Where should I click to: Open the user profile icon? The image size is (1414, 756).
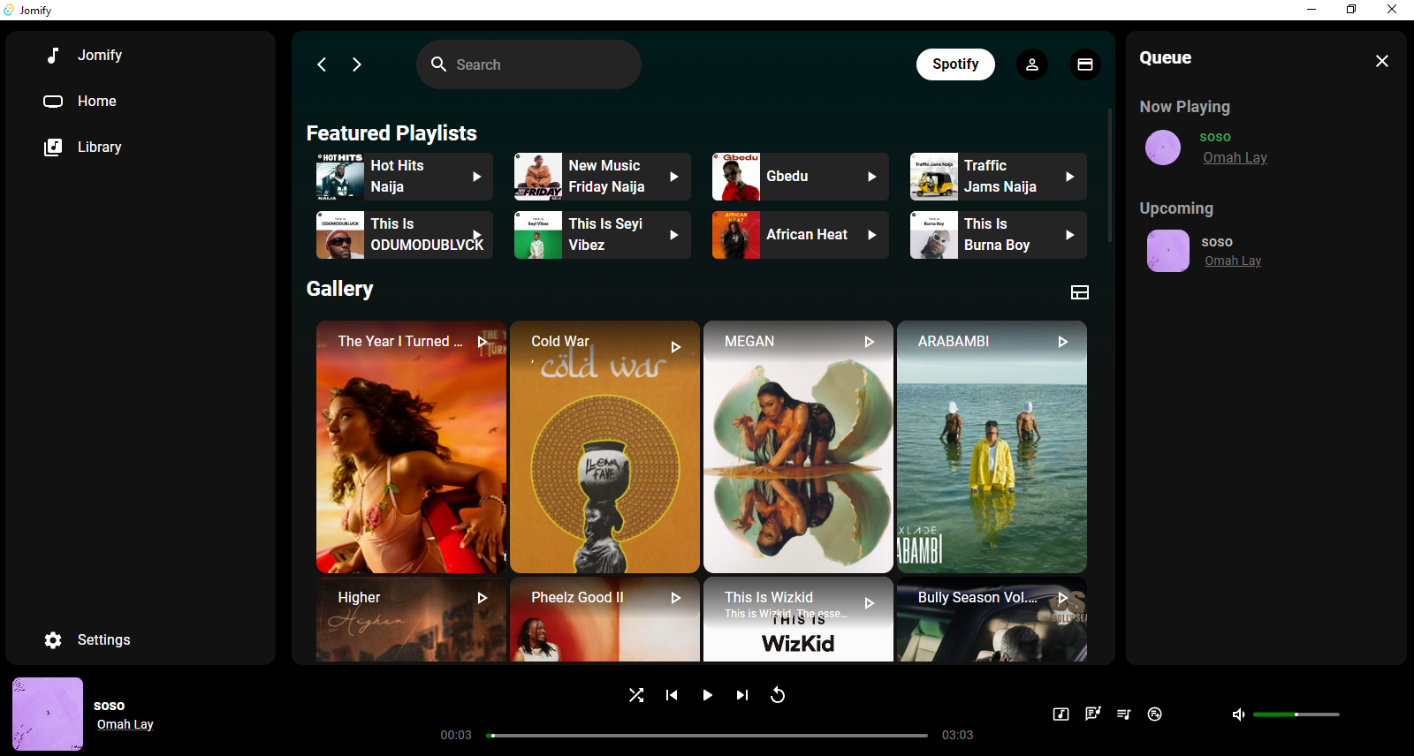pyautogui.click(x=1031, y=64)
